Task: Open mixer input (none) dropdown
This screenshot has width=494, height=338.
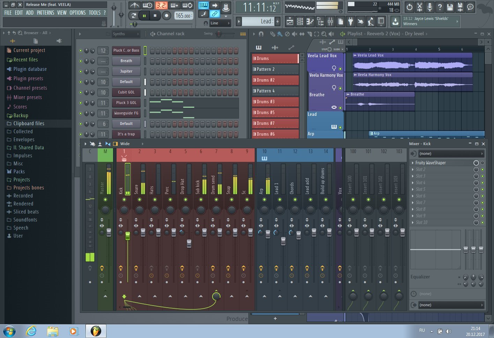Action: click(451, 153)
